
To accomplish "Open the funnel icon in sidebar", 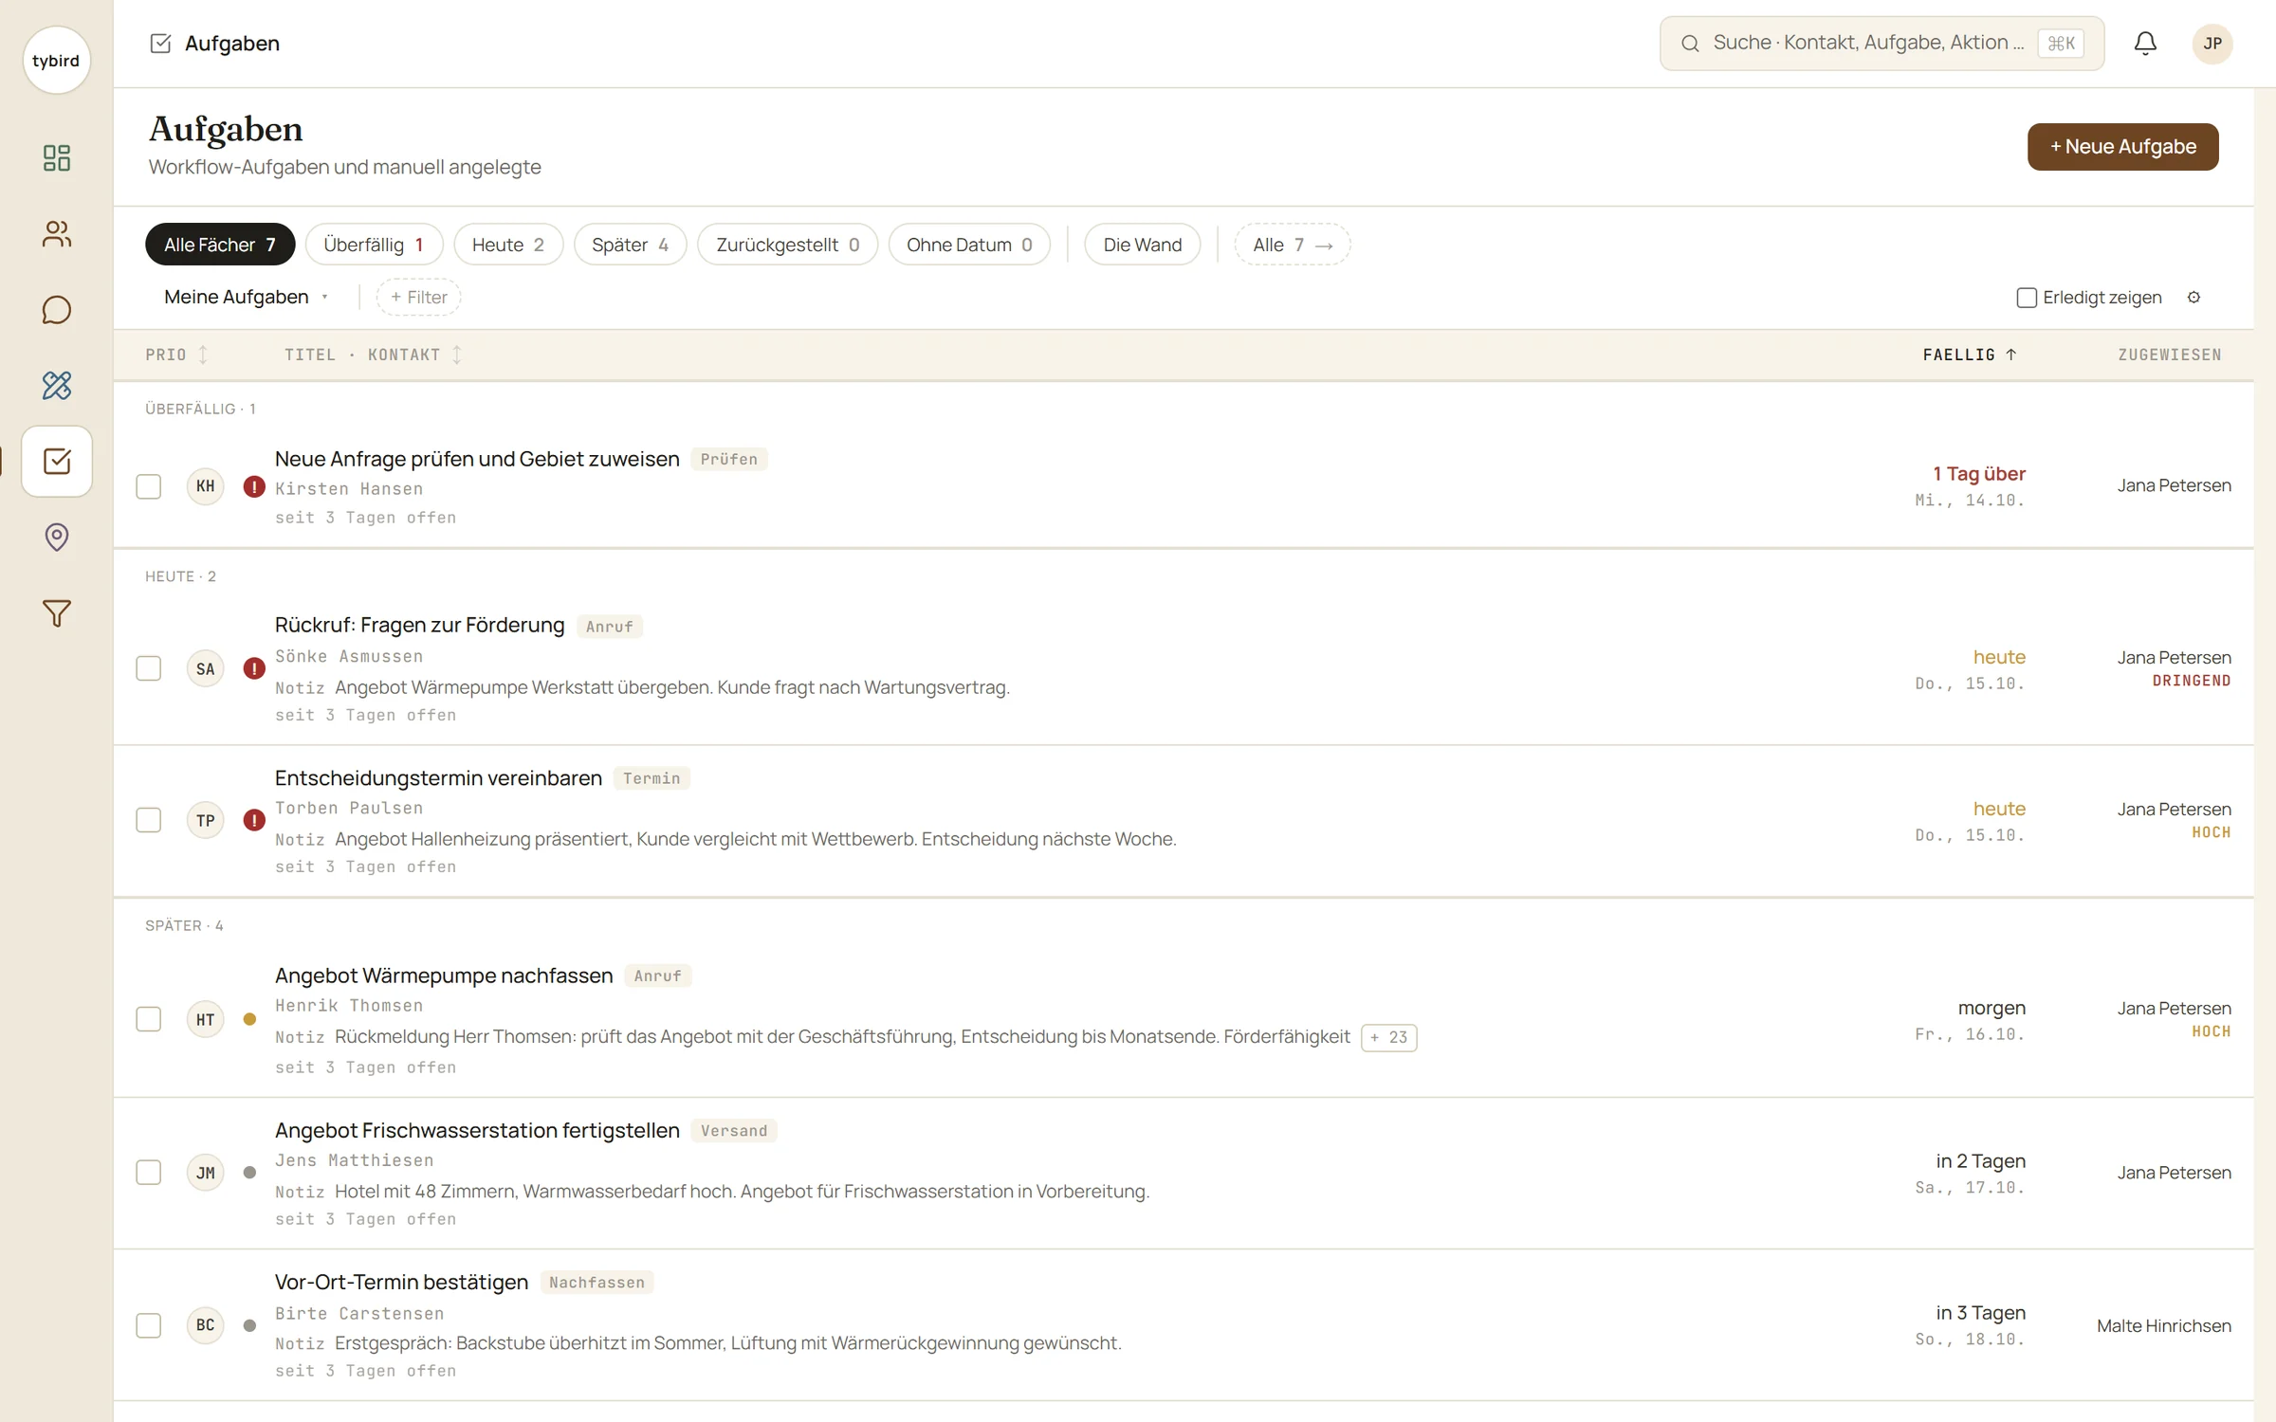I will tap(56, 613).
